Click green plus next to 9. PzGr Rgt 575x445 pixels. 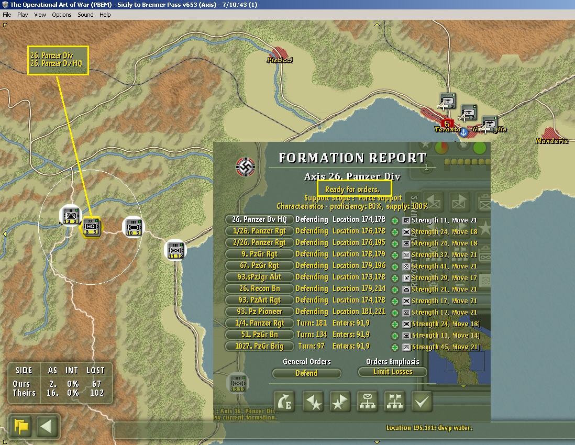coord(395,255)
